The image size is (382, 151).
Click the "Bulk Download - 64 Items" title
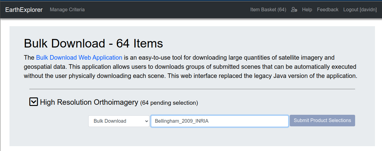94,44
